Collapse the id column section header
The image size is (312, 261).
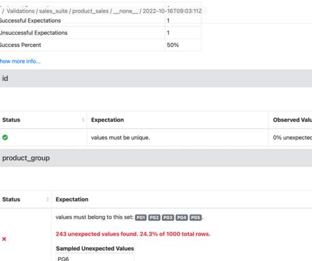point(156,78)
